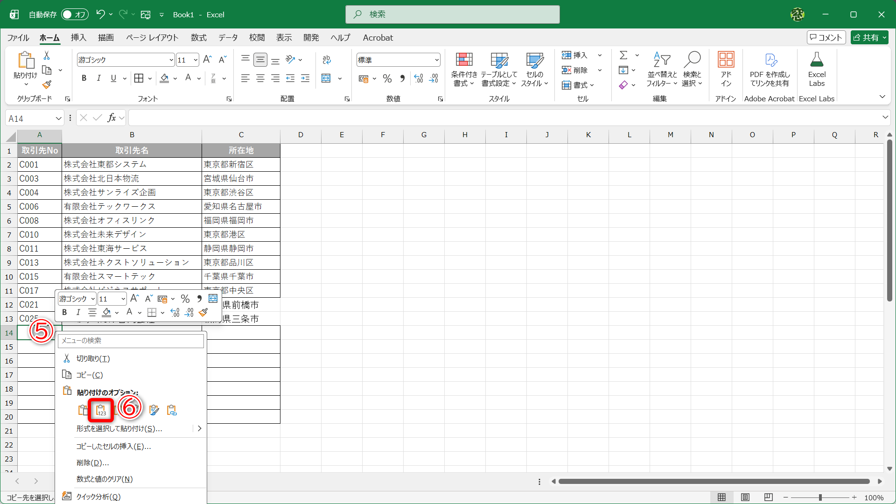Open the 条件付き書式 (Conditional Formatting) menu

coord(463,69)
